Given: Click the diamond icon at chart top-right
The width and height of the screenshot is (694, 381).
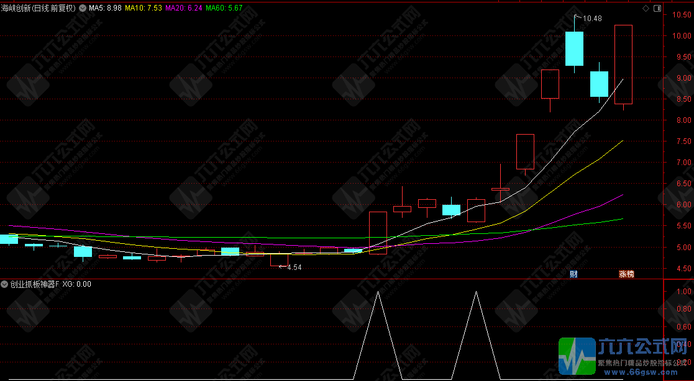Looking at the screenshot, I should pyautogui.click(x=646, y=9).
